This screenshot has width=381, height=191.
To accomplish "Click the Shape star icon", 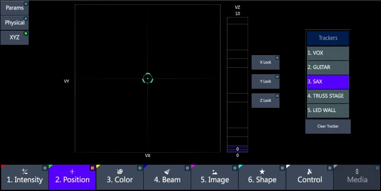I will tap(262, 172).
